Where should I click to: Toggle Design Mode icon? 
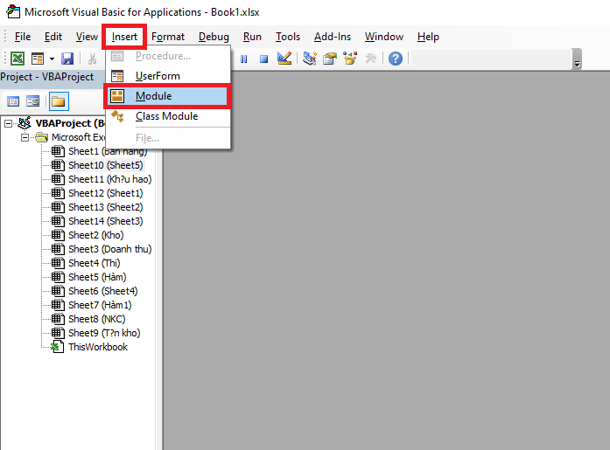click(284, 59)
